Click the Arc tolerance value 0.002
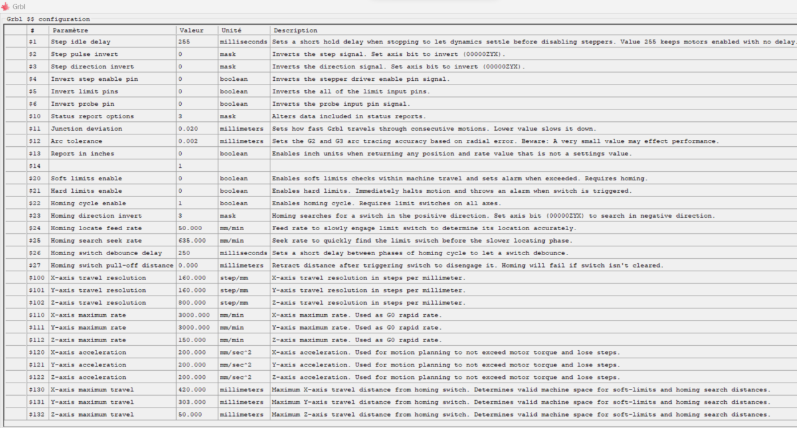 coord(197,141)
